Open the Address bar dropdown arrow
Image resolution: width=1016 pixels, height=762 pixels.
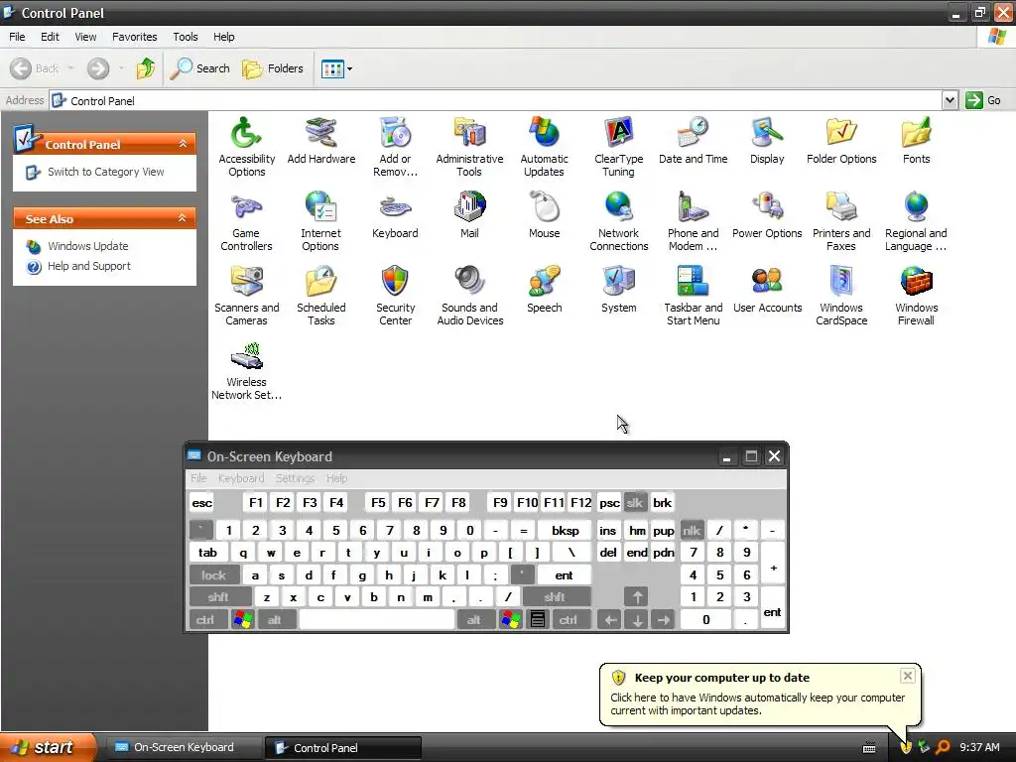pyautogui.click(x=950, y=100)
